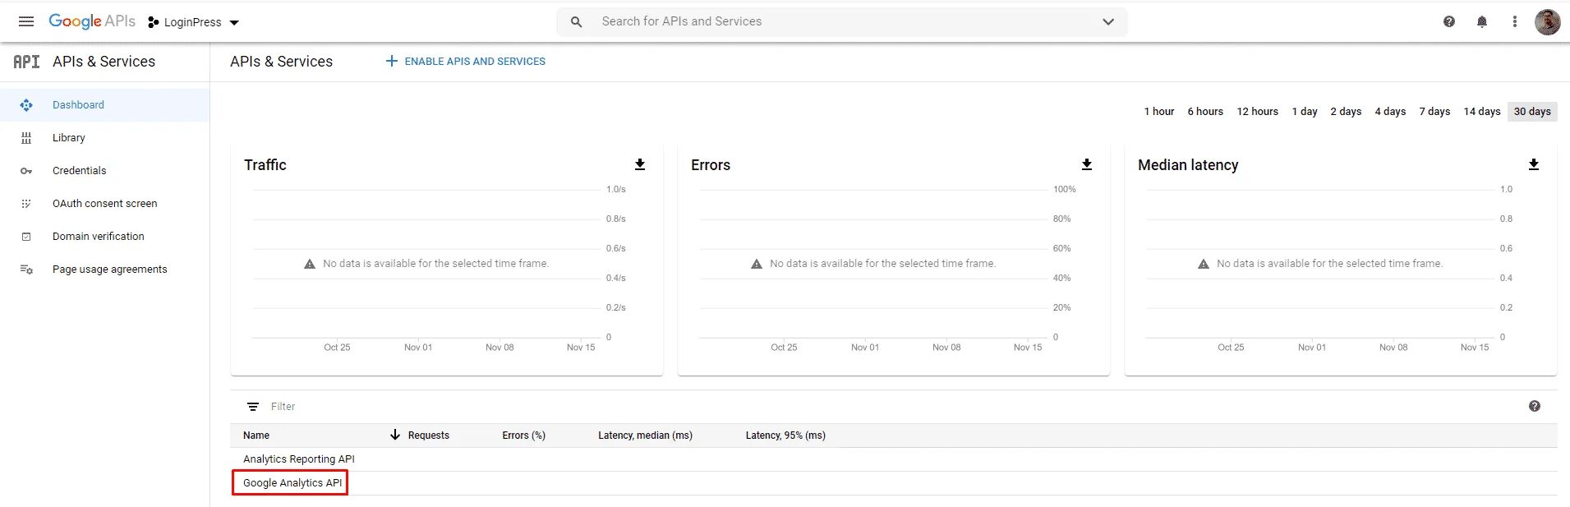The width and height of the screenshot is (1570, 507).
Task: Download the Traffic chart data
Action: [x=640, y=164]
